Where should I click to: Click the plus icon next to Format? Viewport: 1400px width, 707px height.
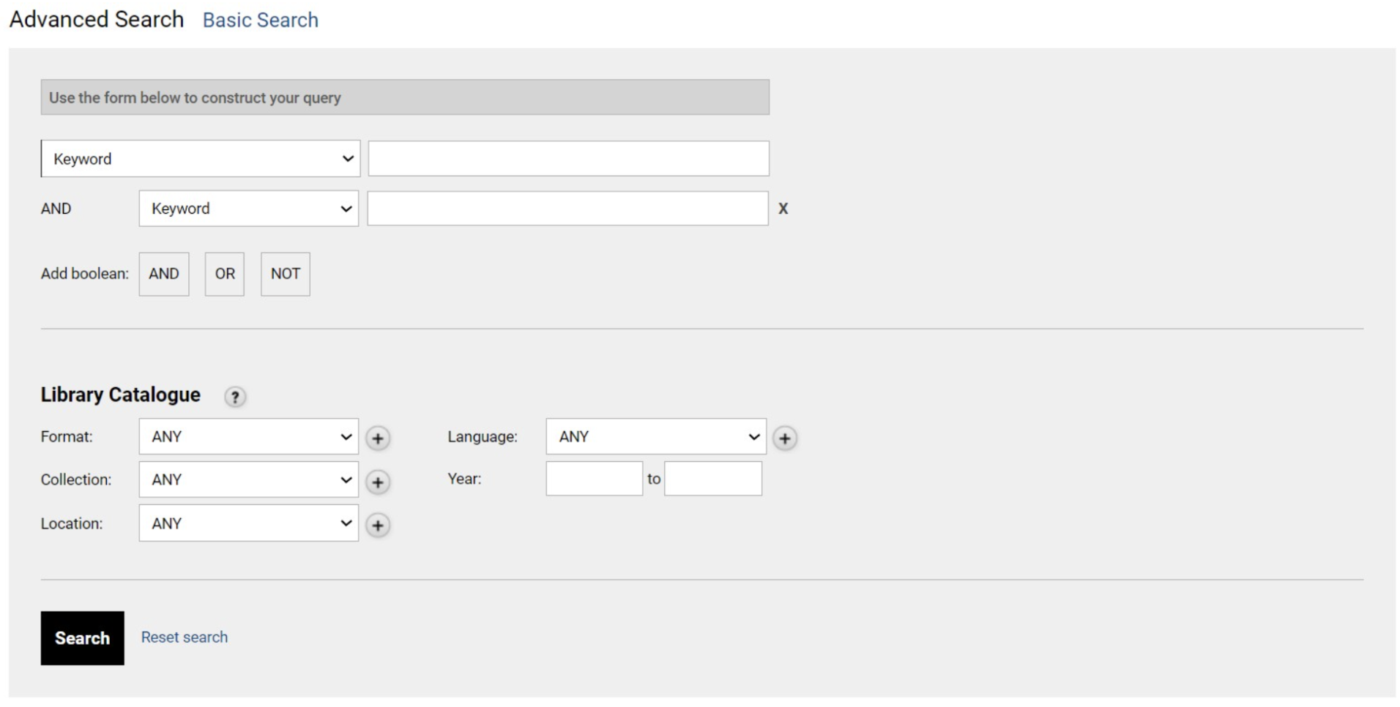[377, 438]
